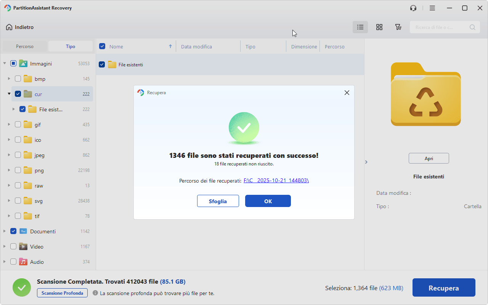Check the bmp folder checkbox

point(18,79)
